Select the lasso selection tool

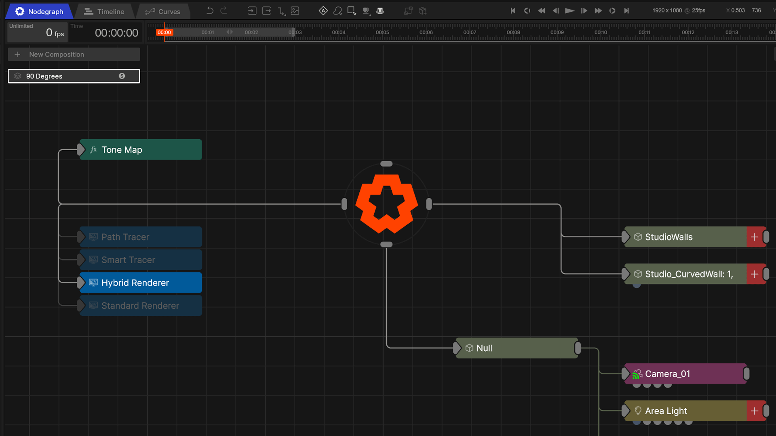tap(337, 11)
